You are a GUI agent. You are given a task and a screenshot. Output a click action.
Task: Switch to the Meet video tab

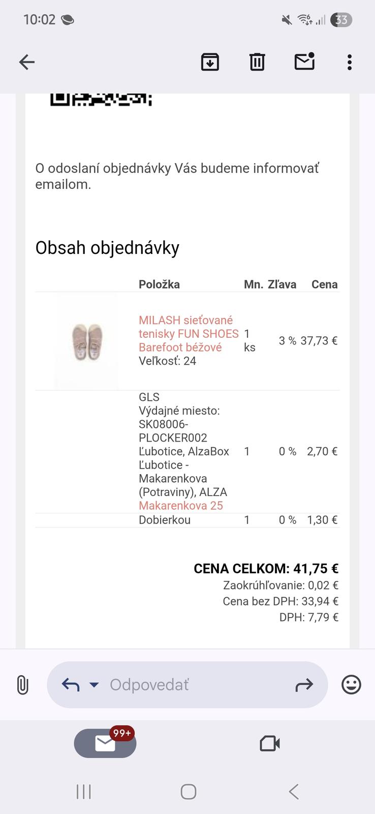270,743
